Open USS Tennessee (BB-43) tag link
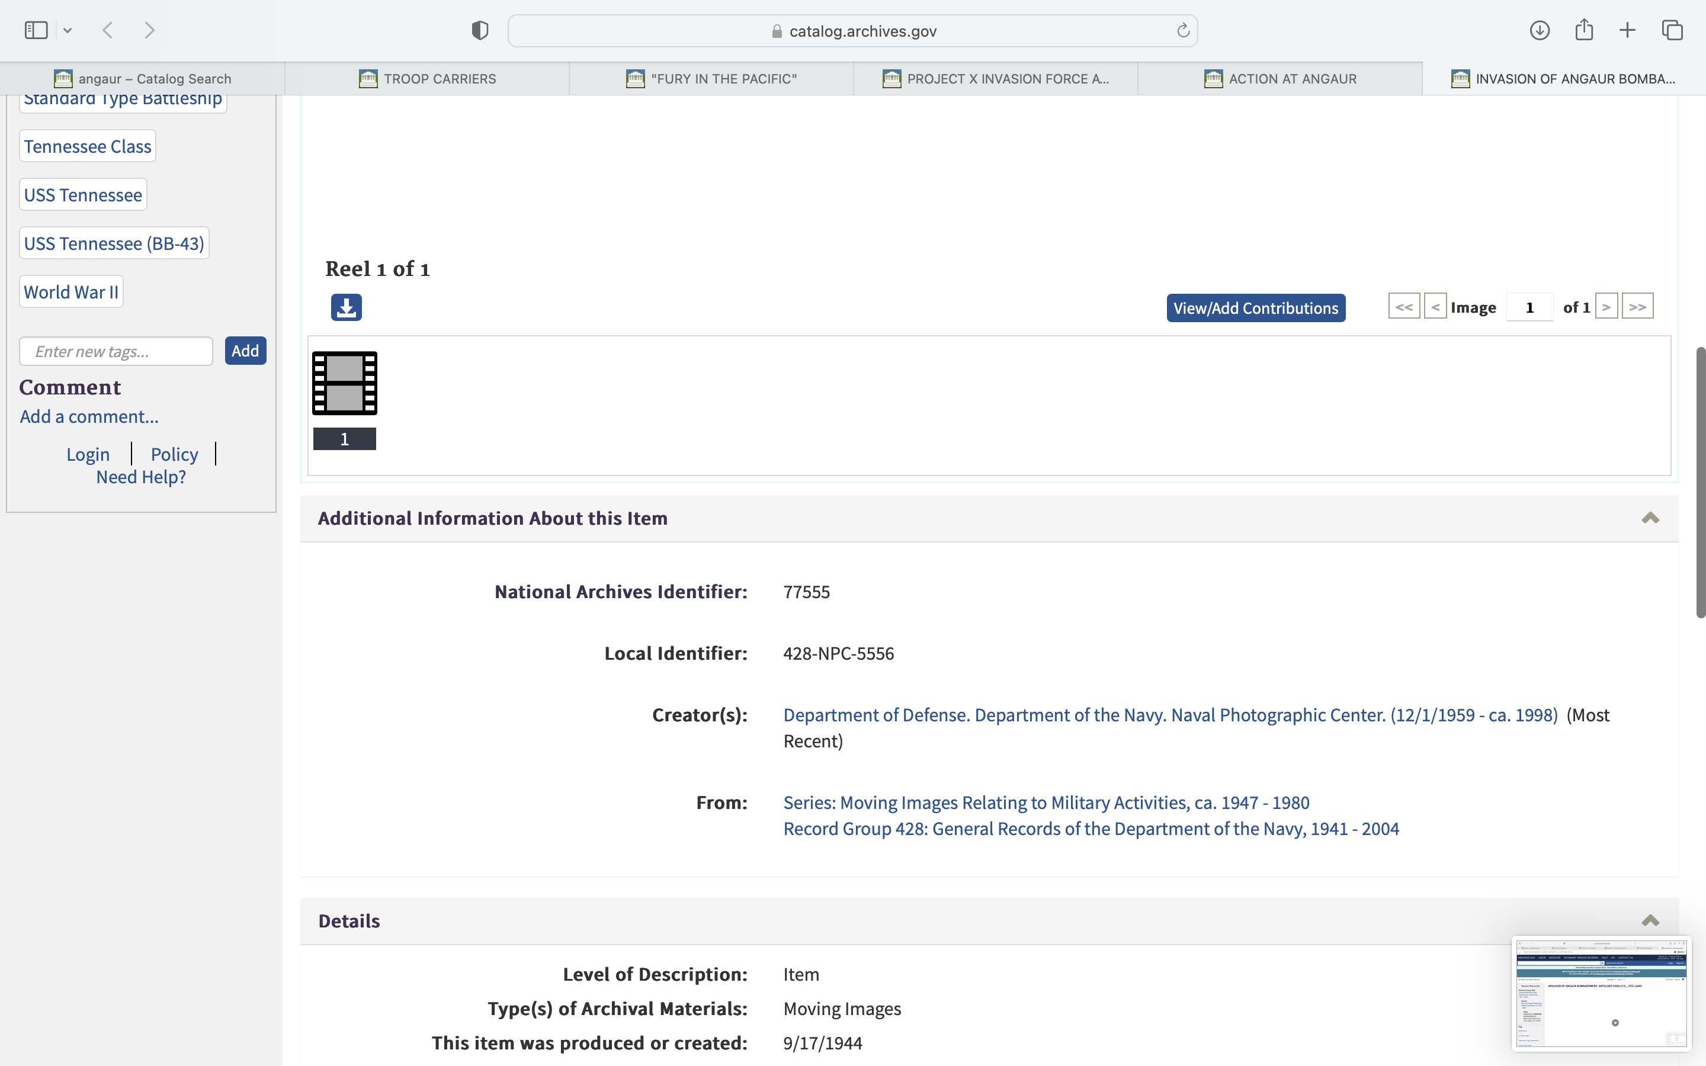1706x1066 pixels. pyautogui.click(x=114, y=243)
